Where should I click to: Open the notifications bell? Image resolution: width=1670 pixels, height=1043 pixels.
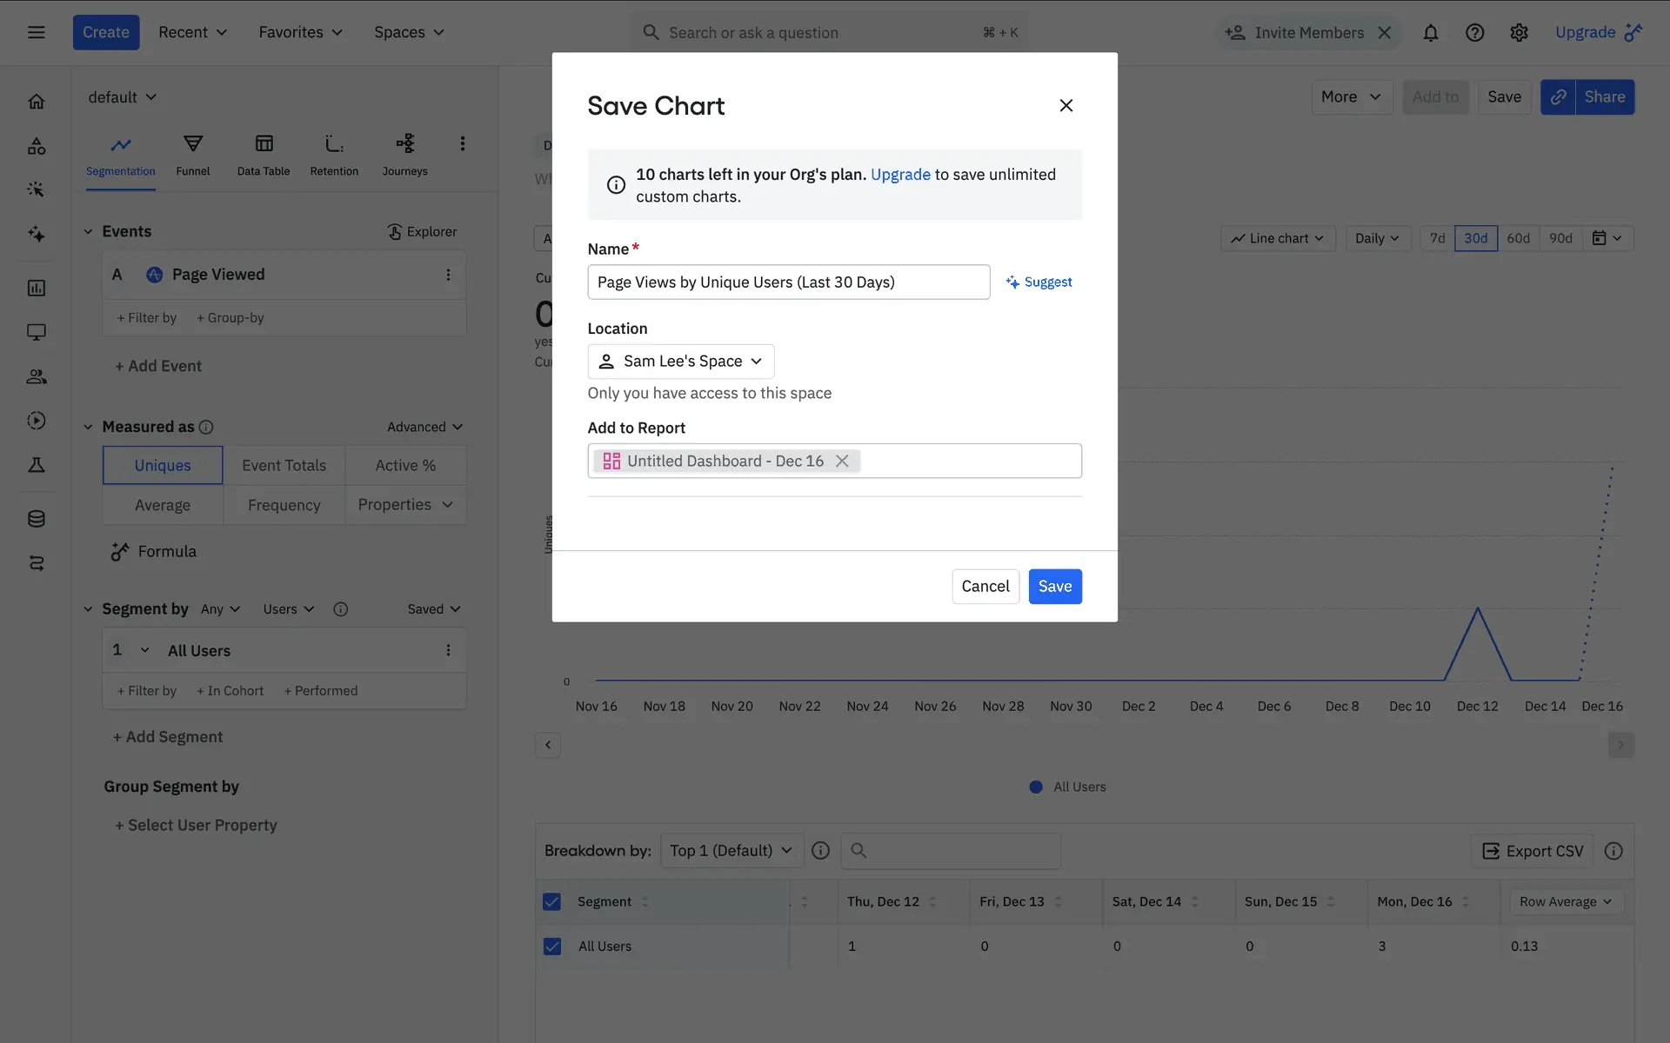1430,33
